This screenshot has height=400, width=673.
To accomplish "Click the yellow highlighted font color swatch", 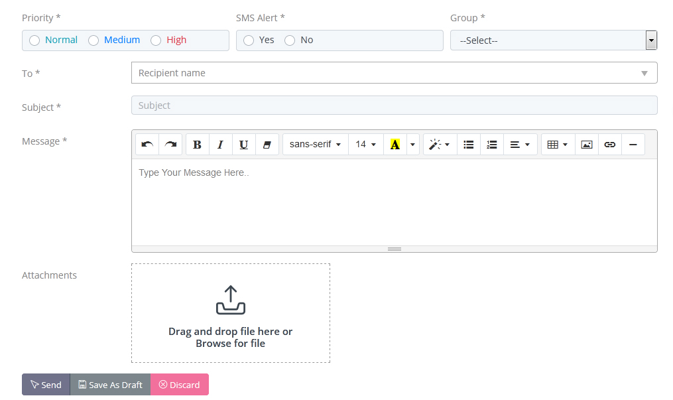I will pos(395,145).
